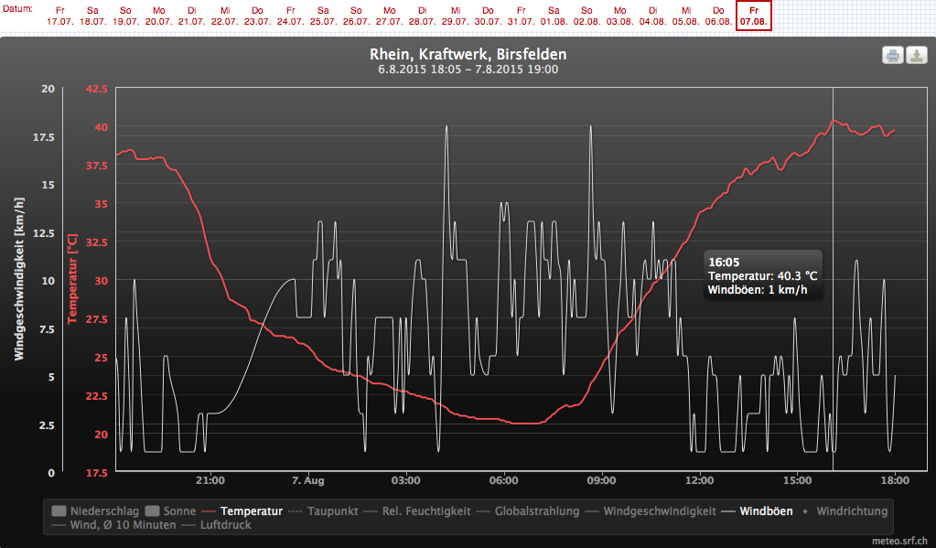The image size is (936, 548).
Task: Hide the Temperatur series in the legend
Action: coord(242,511)
